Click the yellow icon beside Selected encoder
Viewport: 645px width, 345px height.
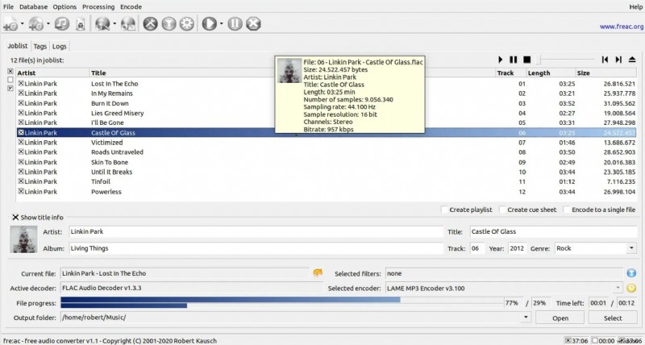click(631, 289)
